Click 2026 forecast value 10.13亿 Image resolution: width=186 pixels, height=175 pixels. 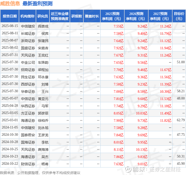(142, 149)
